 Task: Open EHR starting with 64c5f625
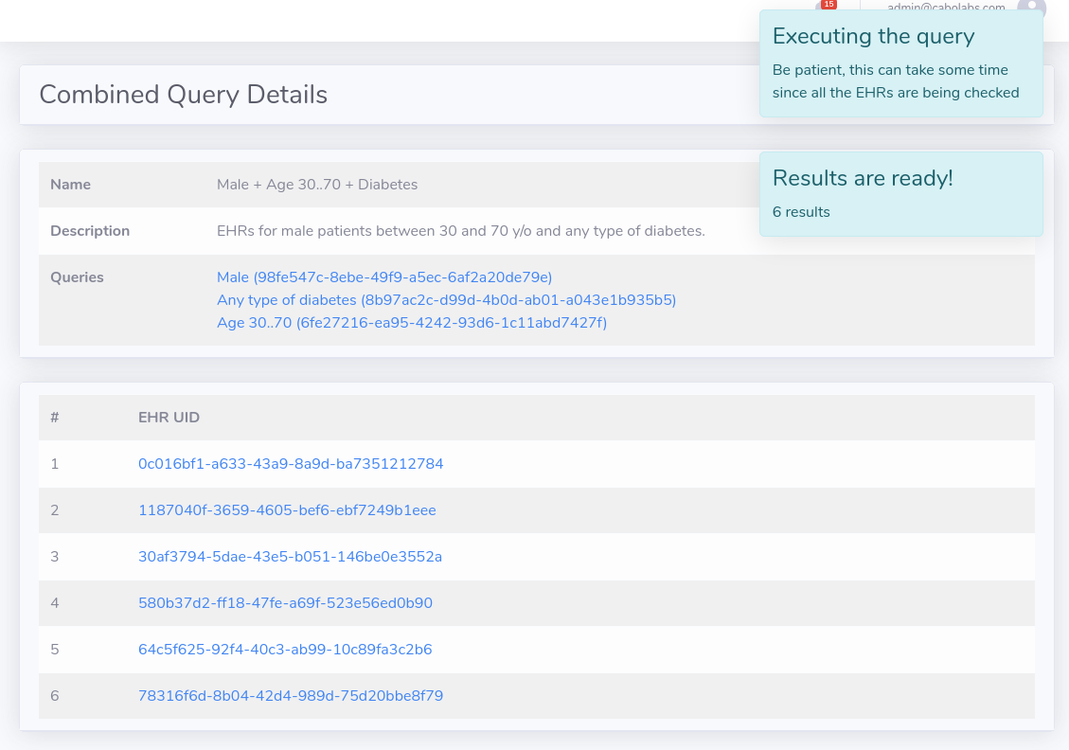[285, 650]
